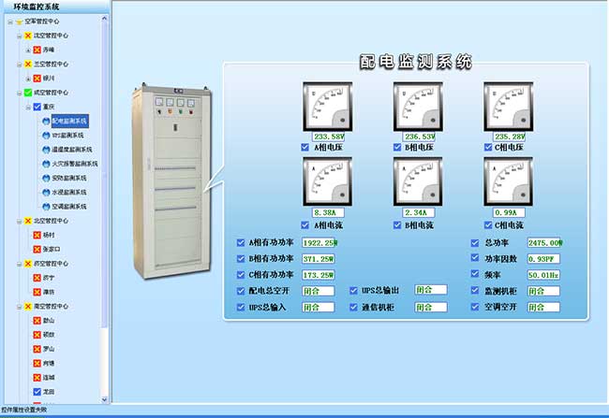Toggle the UPS总输出 checkbox

[353, 291]
